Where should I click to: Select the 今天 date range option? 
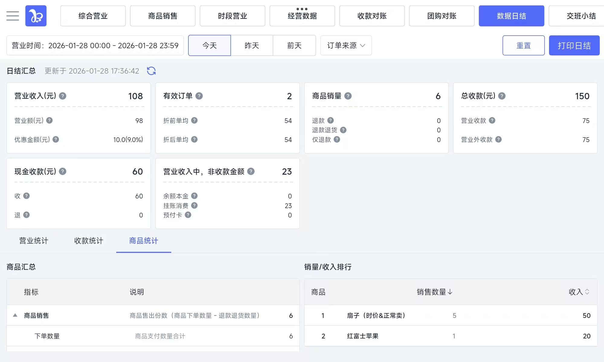click(210, 46)
